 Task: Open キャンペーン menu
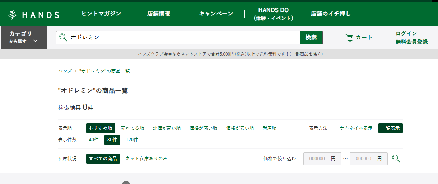tap(216, 14)
